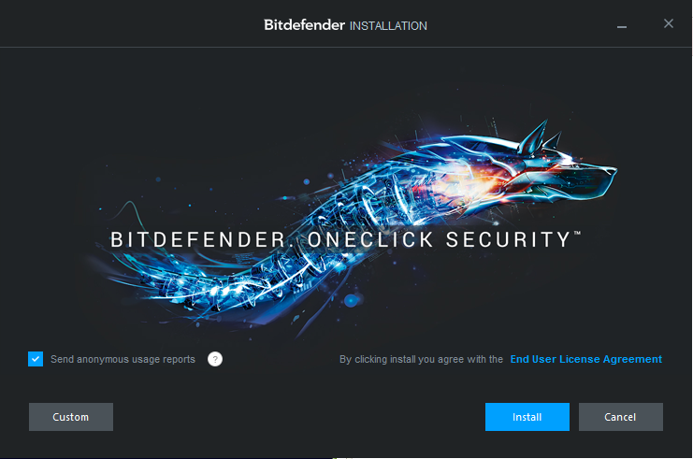Open the usage reports help question-mark icon
This screenshot has height=459, width=693.
[215, 359]
